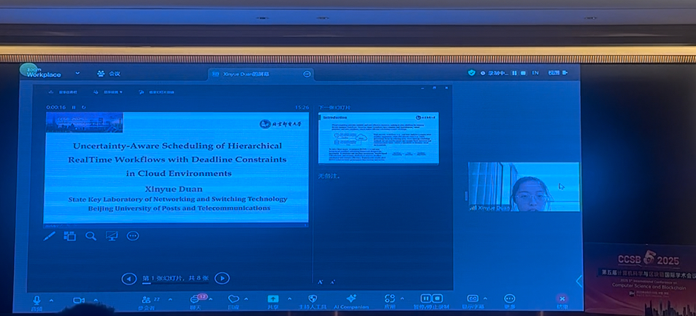The width and height of the screenshot is (696, 316).
Task: Open the apps icon in Zoom toolbar
Action: pyautogui.click(x=390, y=299)
